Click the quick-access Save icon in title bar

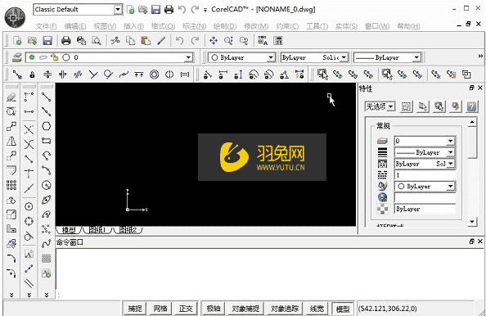[155, 10]
